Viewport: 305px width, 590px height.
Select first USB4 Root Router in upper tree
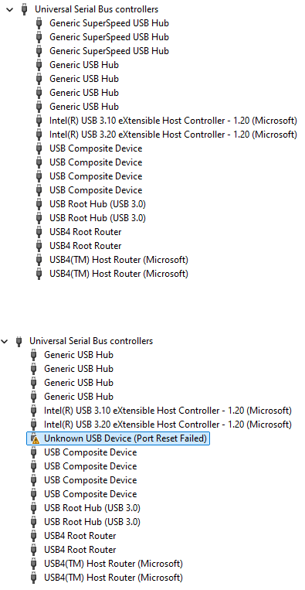pyautogui.click(x=85, y=232)
